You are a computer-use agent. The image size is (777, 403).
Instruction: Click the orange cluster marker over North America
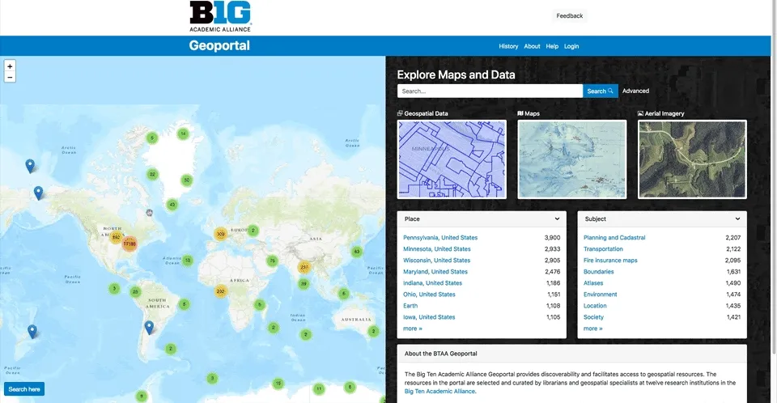129,243
